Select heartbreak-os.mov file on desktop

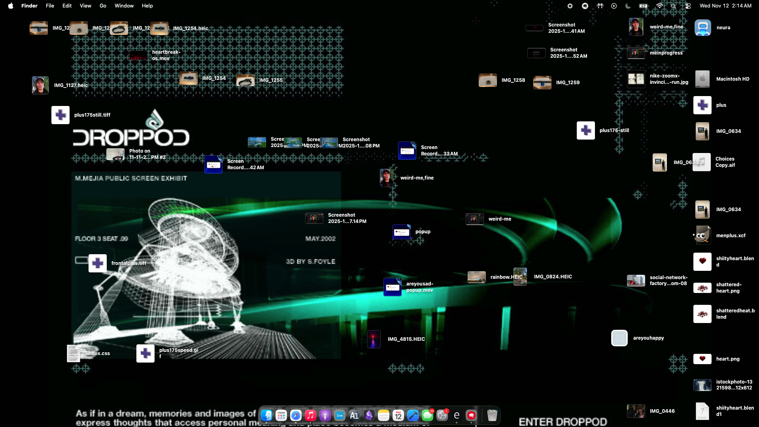pyautogui.click(x=139, y=55)
